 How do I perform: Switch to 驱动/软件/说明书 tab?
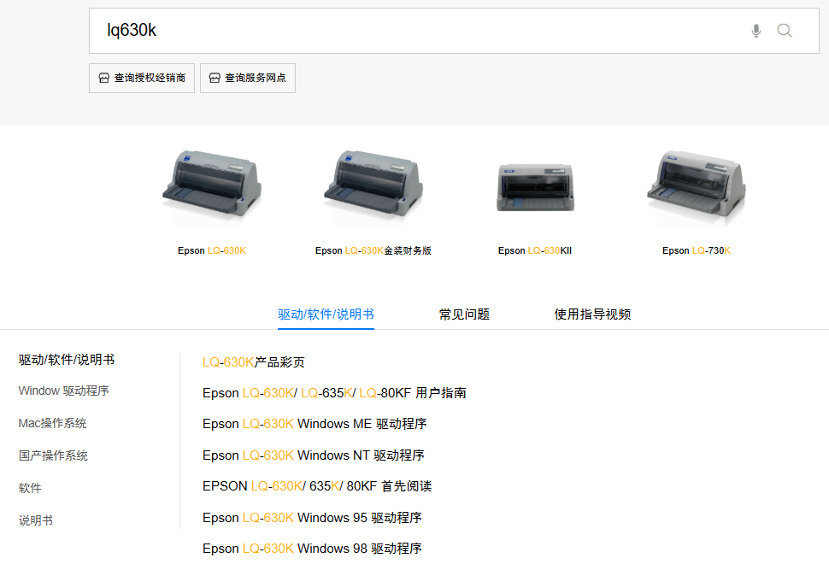tap(326, 314)
